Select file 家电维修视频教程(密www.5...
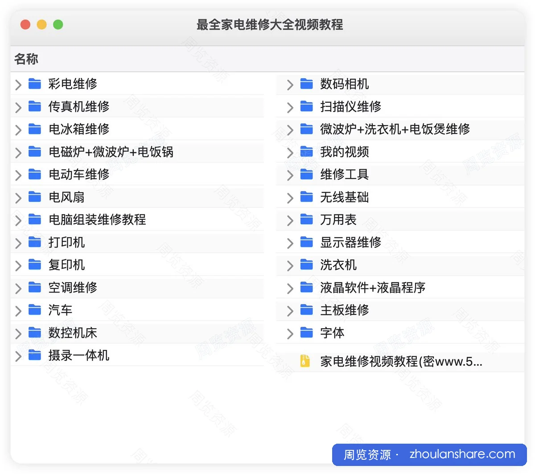This screenshot has width=535, height=474. (401, 361)
